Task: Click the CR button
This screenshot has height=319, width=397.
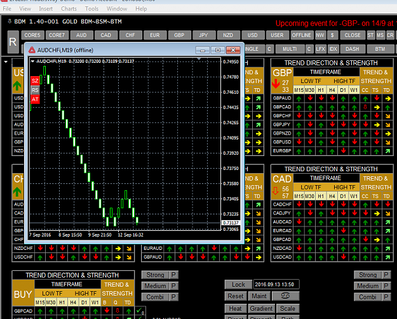Action: 390,35
